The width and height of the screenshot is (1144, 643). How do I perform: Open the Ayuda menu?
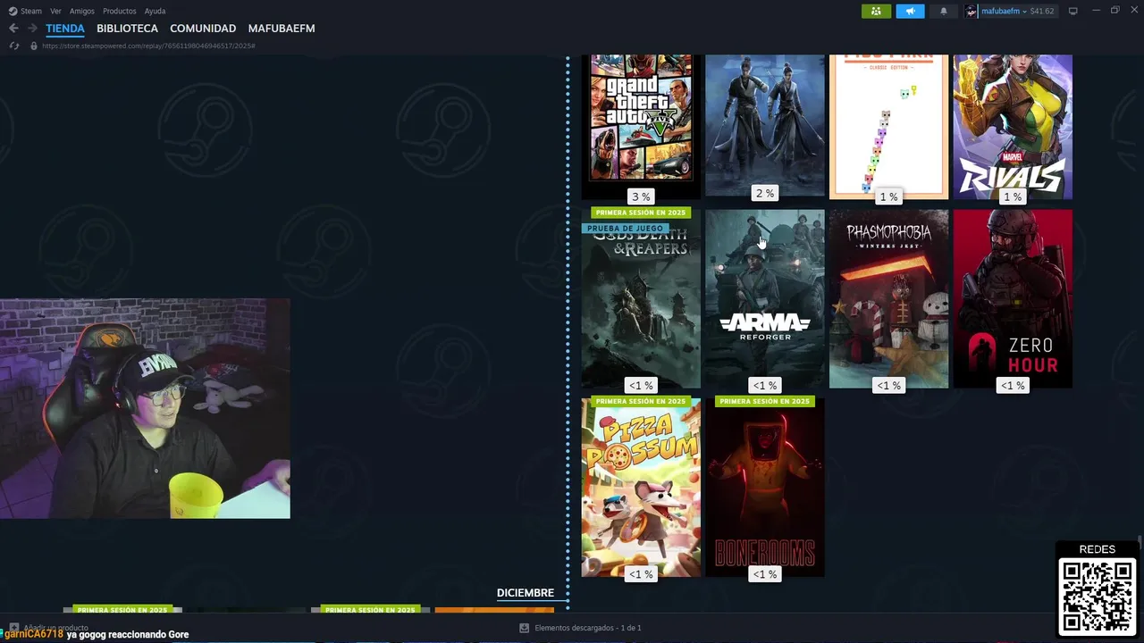tap(156, 11)
